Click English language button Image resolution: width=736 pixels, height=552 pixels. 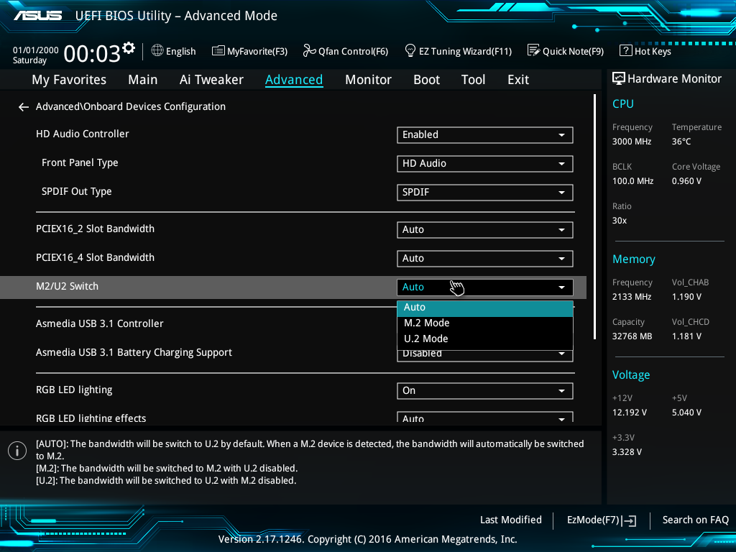coord(174,51)
